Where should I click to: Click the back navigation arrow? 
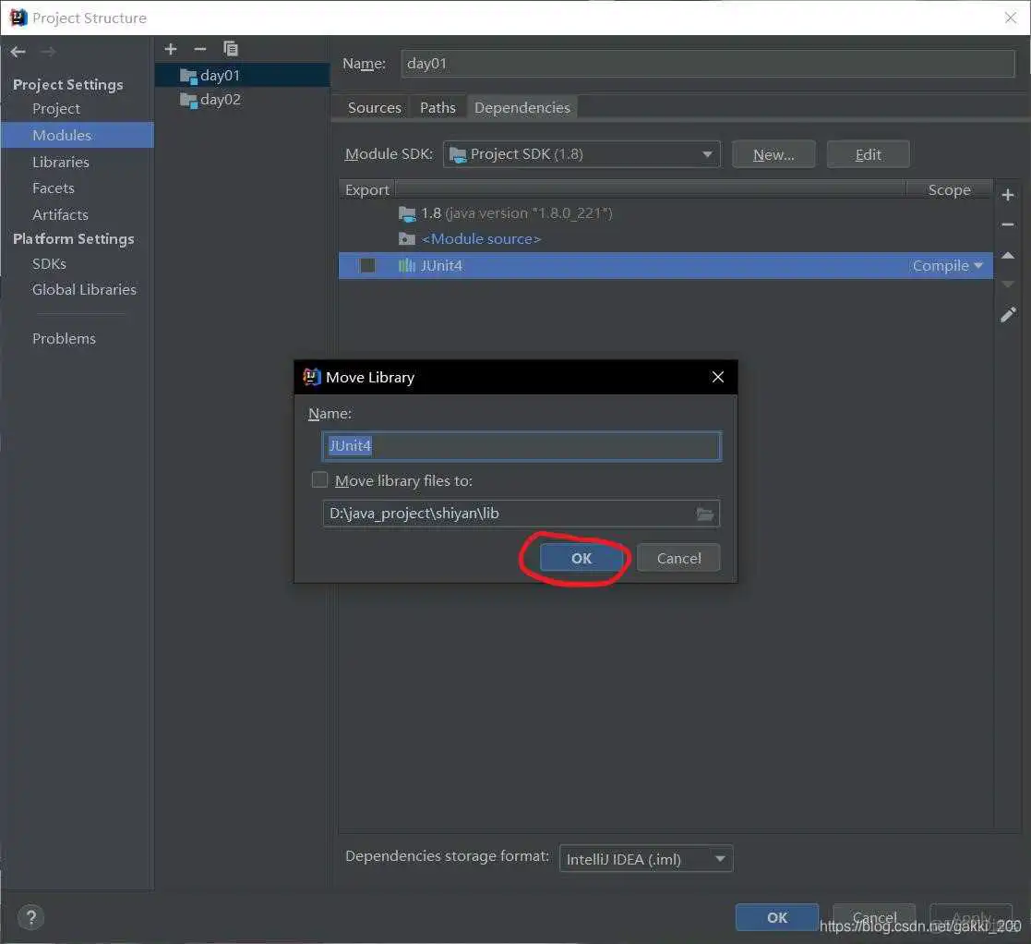pyautogui.click(x=17, y=52)
